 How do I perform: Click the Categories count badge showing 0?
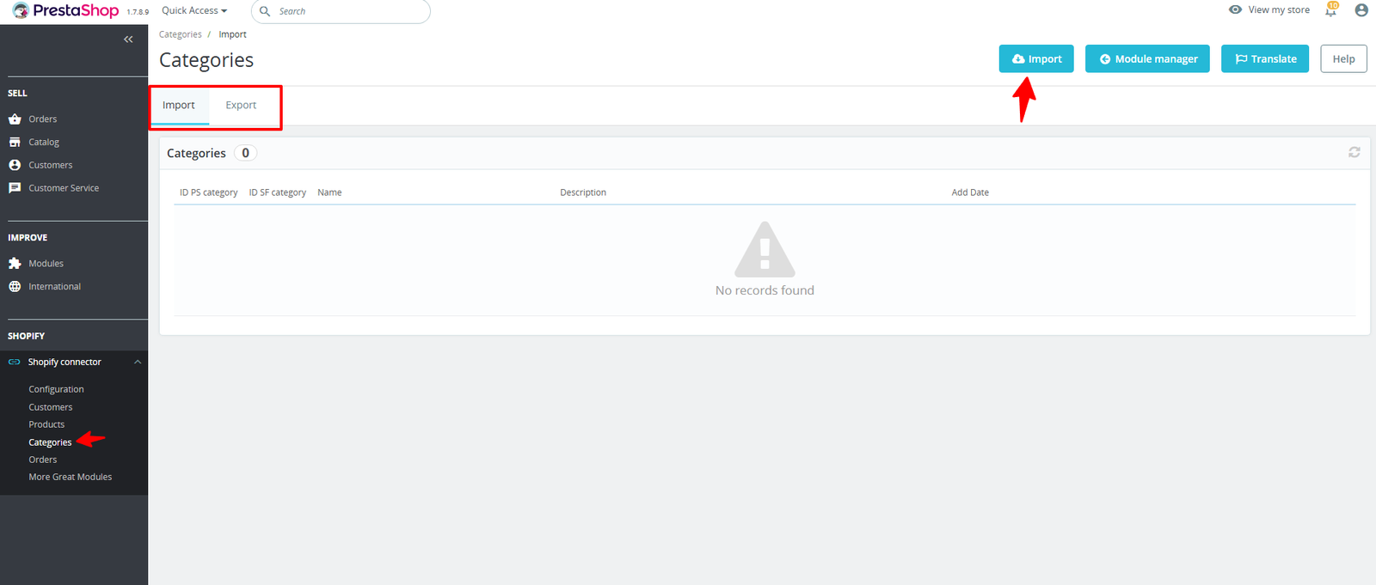pyautogui.click(x=245, y=153)
